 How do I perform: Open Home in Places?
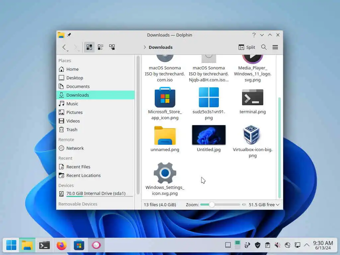[x=95, y=69]
